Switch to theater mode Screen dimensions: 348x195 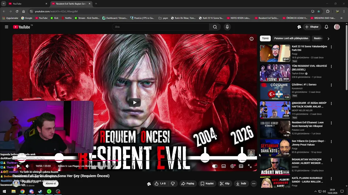241,166
